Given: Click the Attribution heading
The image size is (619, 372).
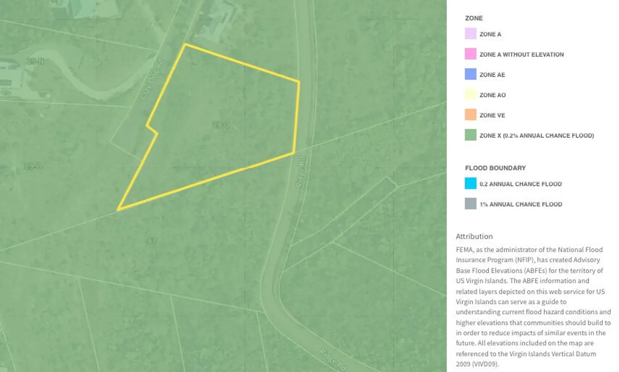Looking at the screenshot, I should (x=474, y=236).
